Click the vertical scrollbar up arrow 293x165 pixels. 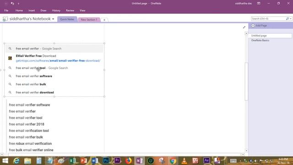pyautogui.click(x=246, y=33)
